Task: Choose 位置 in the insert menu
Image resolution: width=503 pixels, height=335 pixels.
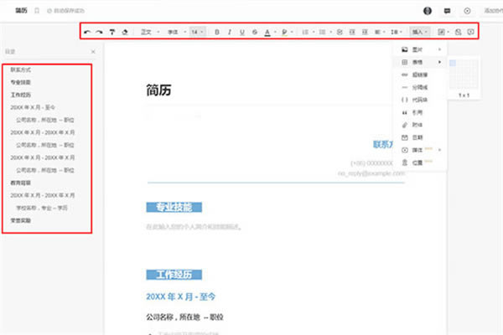Action: pos(422,162)
